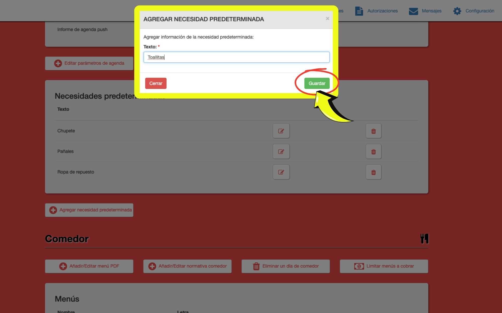Viewport: 502px width, 313px height.
Task: Click Añadir/Editar menú PDF button
Action: pos(89,266)
